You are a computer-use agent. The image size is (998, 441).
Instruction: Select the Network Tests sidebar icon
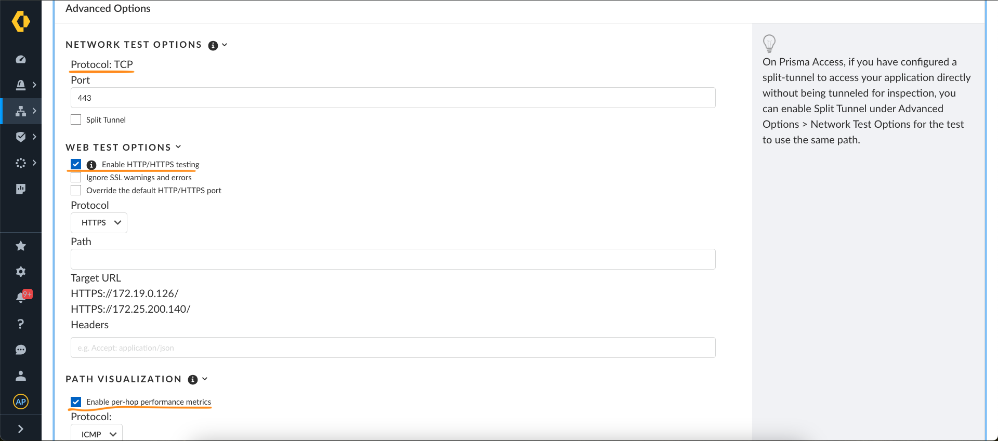(21, 111)
